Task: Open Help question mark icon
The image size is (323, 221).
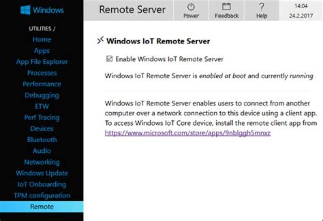Action: [262, 7]
